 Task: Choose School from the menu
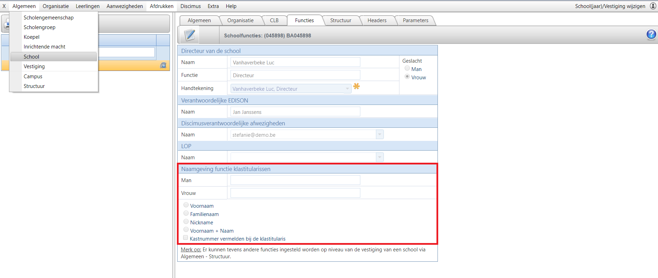coord(54,56)
